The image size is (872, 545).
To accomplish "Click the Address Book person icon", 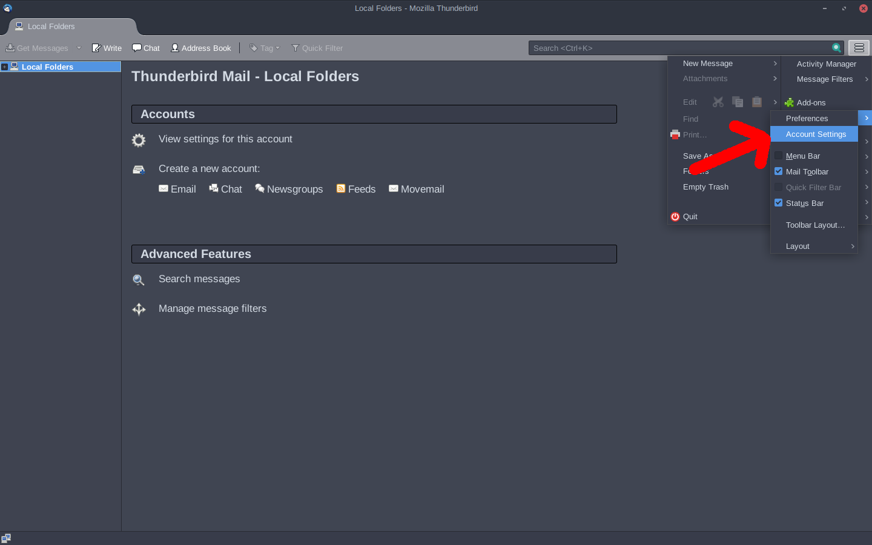I will pos(175,48).
